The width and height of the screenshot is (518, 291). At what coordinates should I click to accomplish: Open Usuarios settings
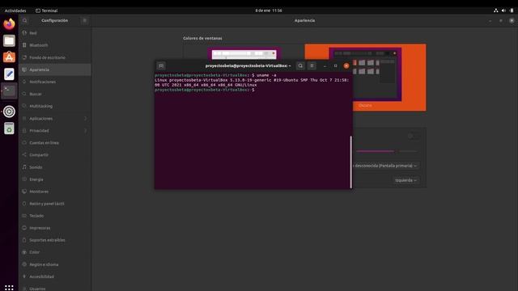55,288
